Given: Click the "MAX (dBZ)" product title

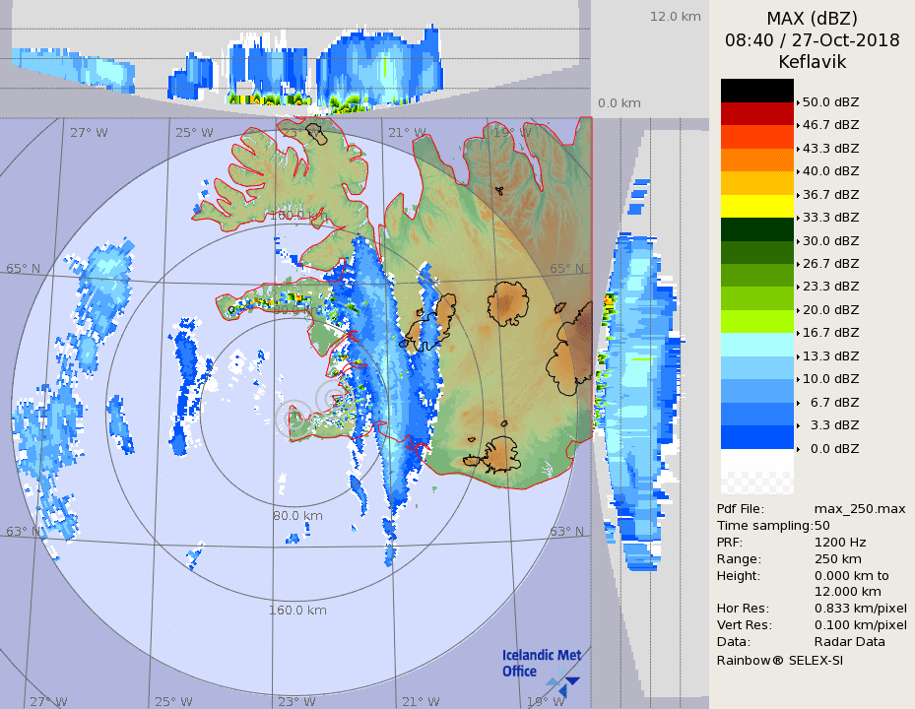Looking at the screenshot, I should tap(812, 19).
